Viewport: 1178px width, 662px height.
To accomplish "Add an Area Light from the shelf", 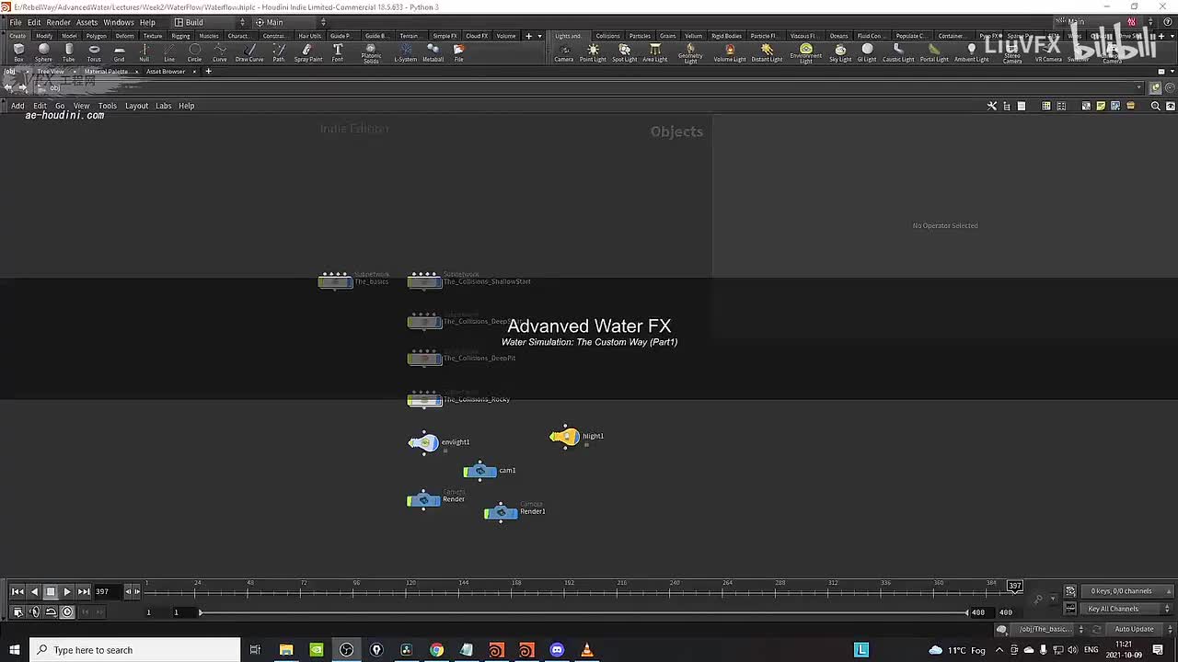I will [x=654, y=52].
